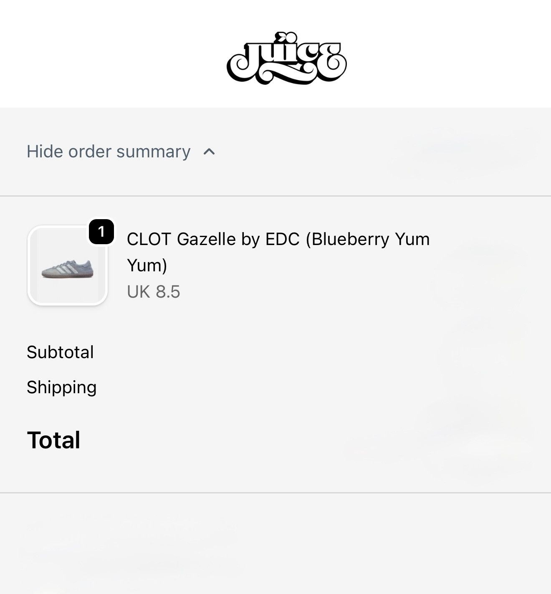Viewport: 551px width, 594px height.
Task: Click the Hide order summary text
Action: coord(109,151)
